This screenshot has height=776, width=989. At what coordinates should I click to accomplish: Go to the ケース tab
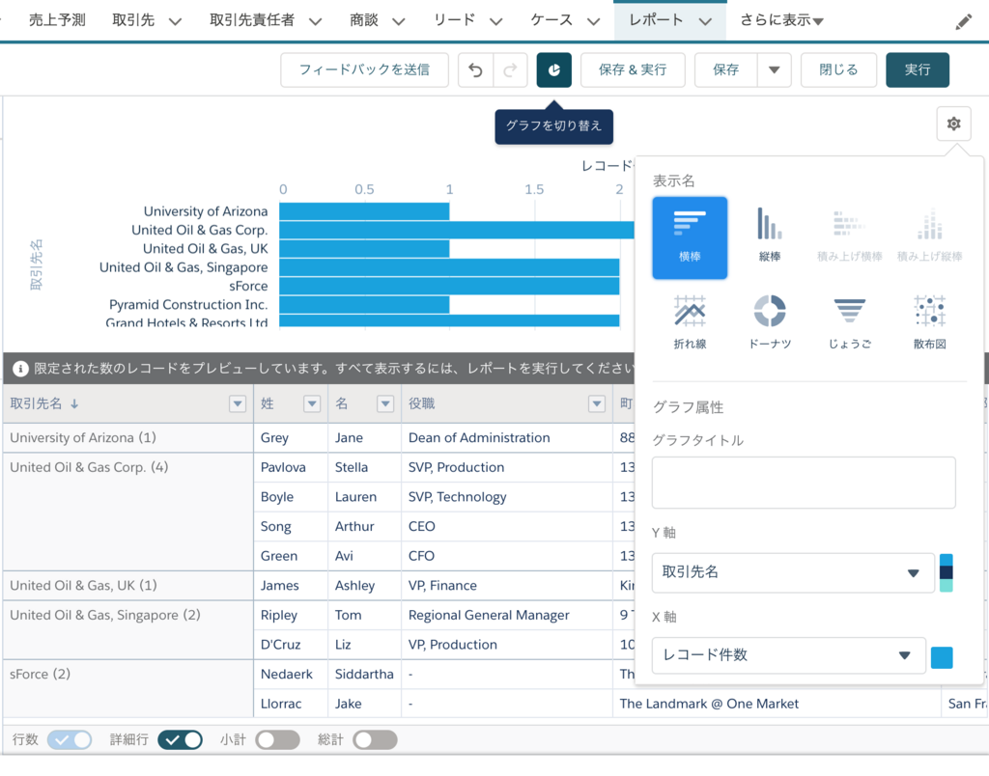pyautogui.click(x=551, y=20)
